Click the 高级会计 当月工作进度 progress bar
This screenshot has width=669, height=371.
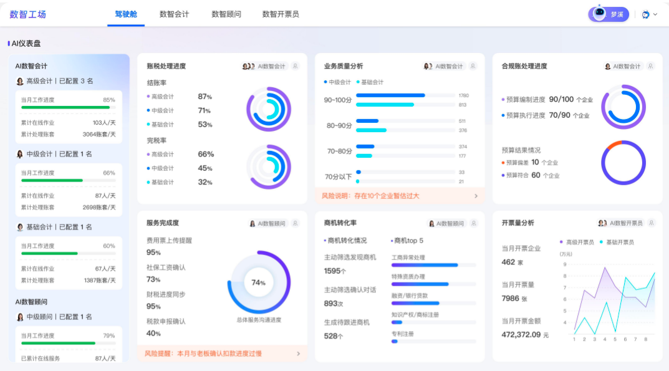pyautogui.click(x=68, y=107)
